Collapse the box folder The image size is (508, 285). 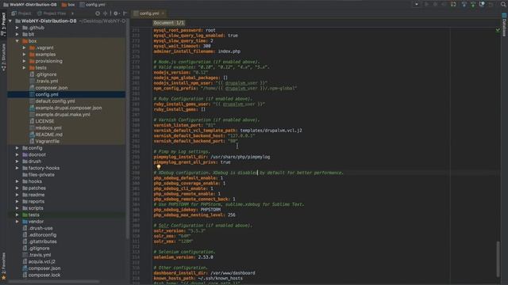click(17, 41)
